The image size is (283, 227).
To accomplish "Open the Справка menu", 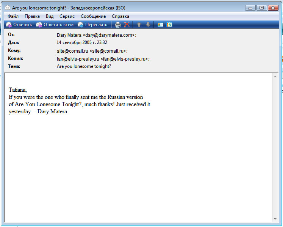I will [x=120, y=16].
